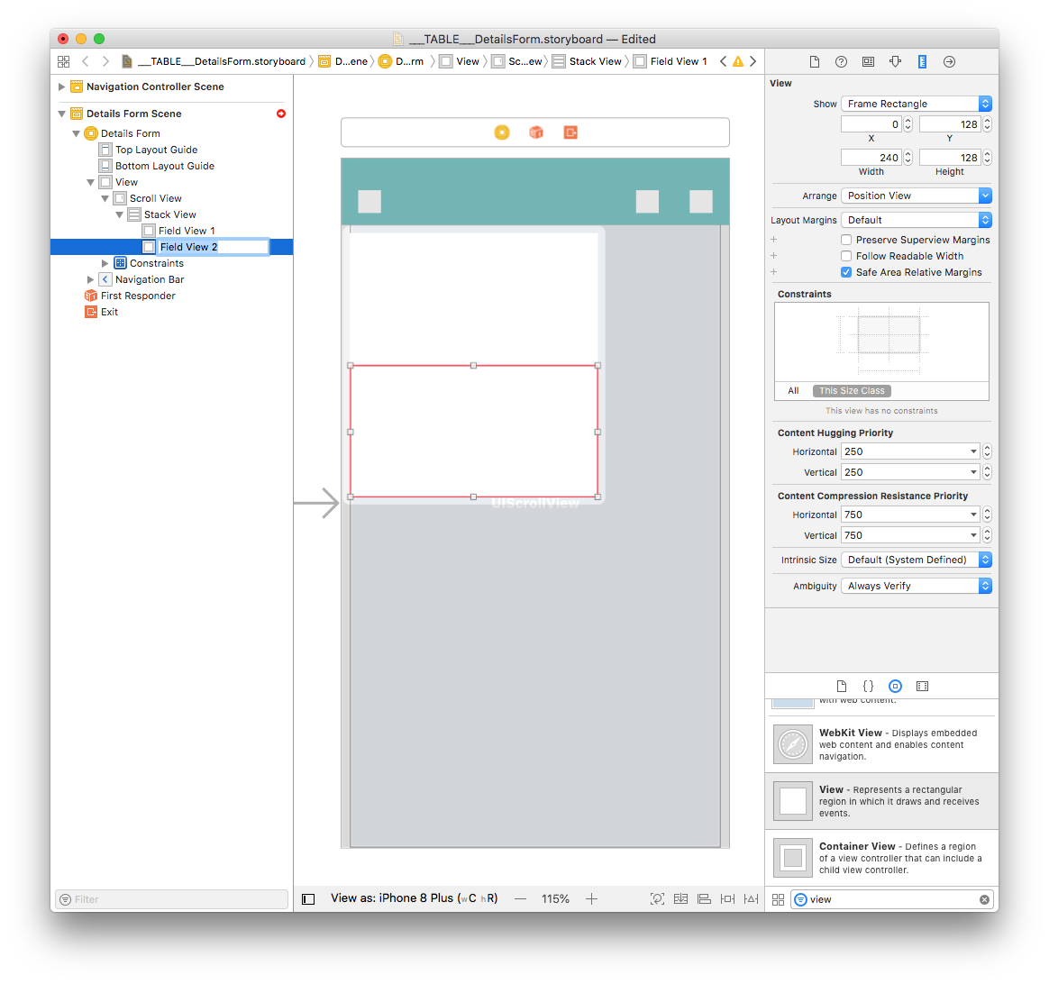Collapse the Details Form Scene
The image size is (1049, 984).
coord(61,114)
